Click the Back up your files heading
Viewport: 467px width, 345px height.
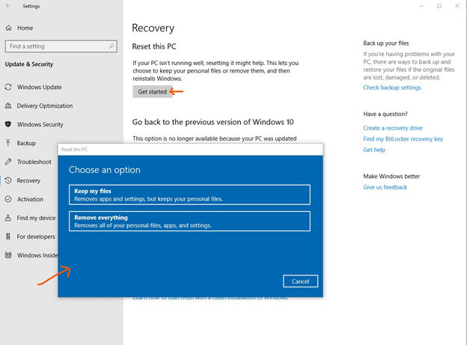(x=386, y=43)
